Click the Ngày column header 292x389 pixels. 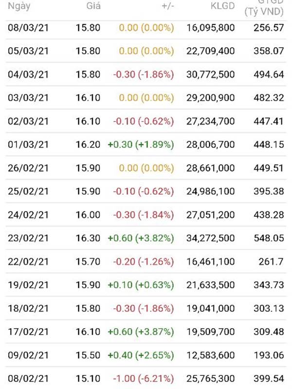coord(18,6)
